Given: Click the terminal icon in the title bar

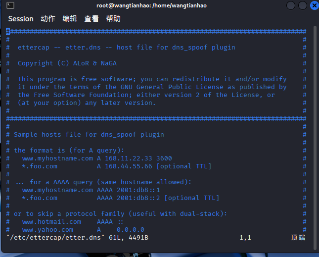Looking at the screenshot, I should [10, 5].
